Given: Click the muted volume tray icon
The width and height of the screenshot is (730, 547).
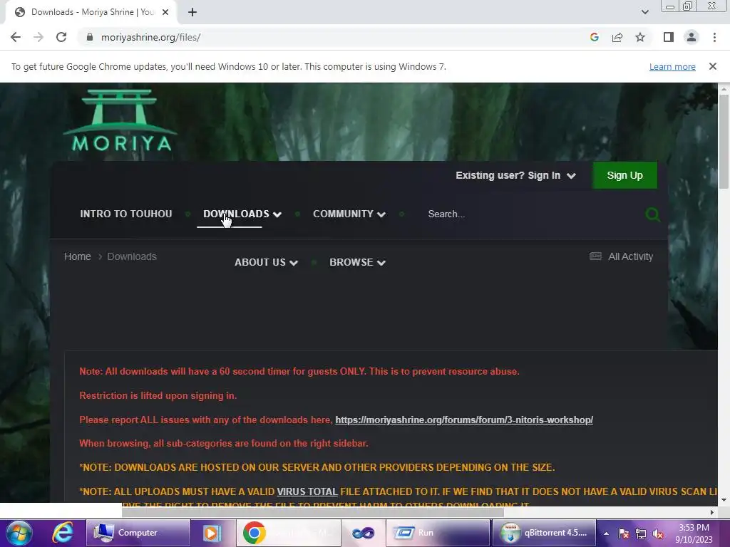Looking at the screenshot, I should [x=658, y=533].
